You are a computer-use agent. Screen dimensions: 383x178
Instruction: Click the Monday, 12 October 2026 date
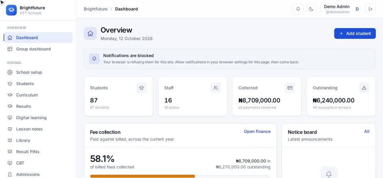[126, 39]
